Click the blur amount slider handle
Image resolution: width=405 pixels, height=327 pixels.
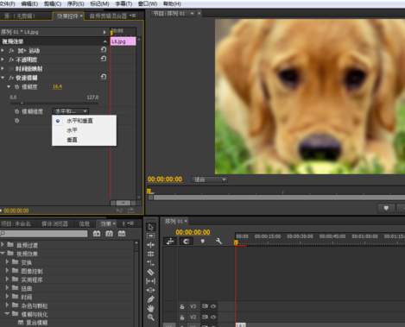click(x=22, y=103)
